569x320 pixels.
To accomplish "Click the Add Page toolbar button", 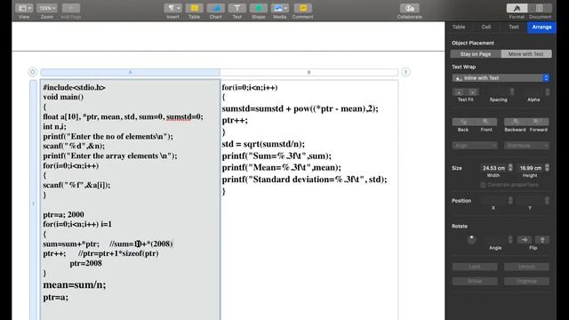I will (x=71, y=8).
